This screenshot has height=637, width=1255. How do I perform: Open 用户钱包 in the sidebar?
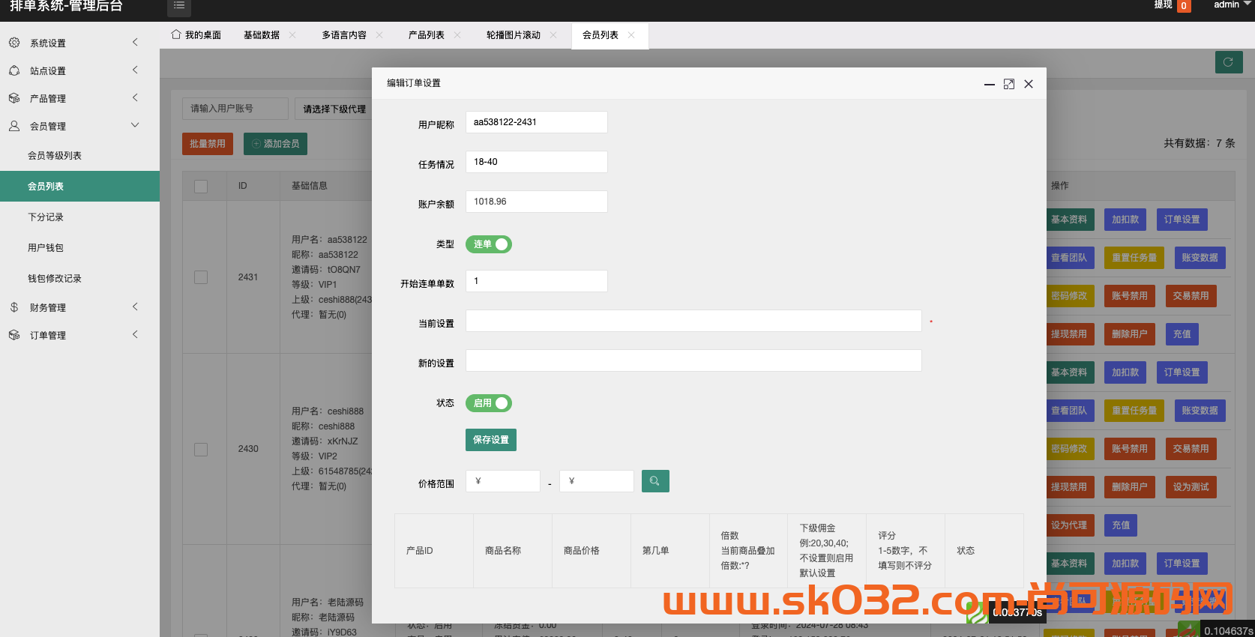(x=79, y=248)
